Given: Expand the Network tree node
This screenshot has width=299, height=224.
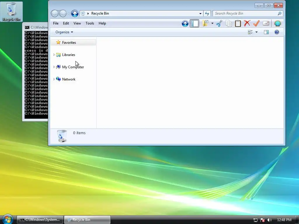Looking at the screenshot, I should pos(54,79).
